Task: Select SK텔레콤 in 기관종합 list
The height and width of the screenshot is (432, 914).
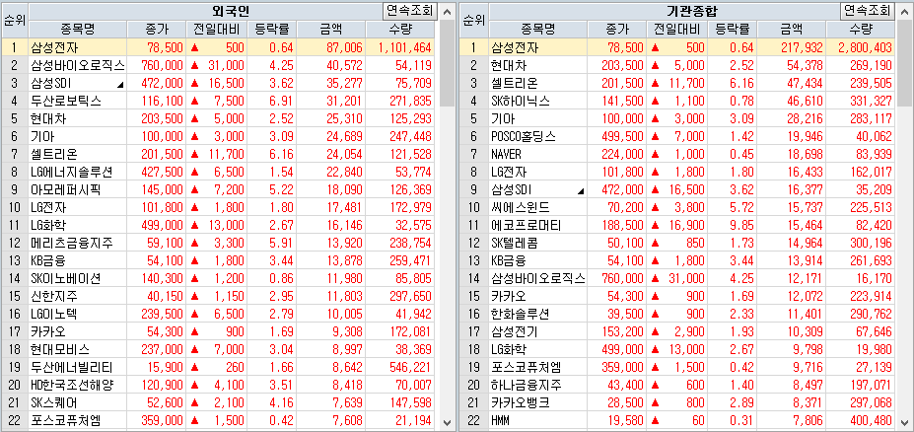Action: pos(516,243)
